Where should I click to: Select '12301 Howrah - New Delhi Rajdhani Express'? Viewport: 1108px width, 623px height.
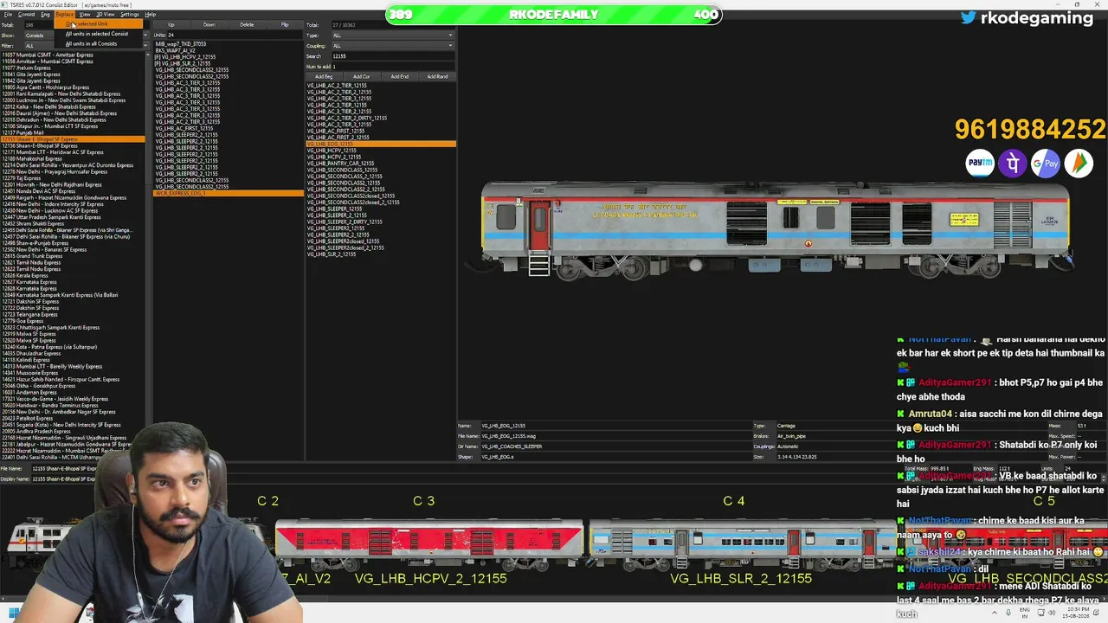click(x=52, y=185)
